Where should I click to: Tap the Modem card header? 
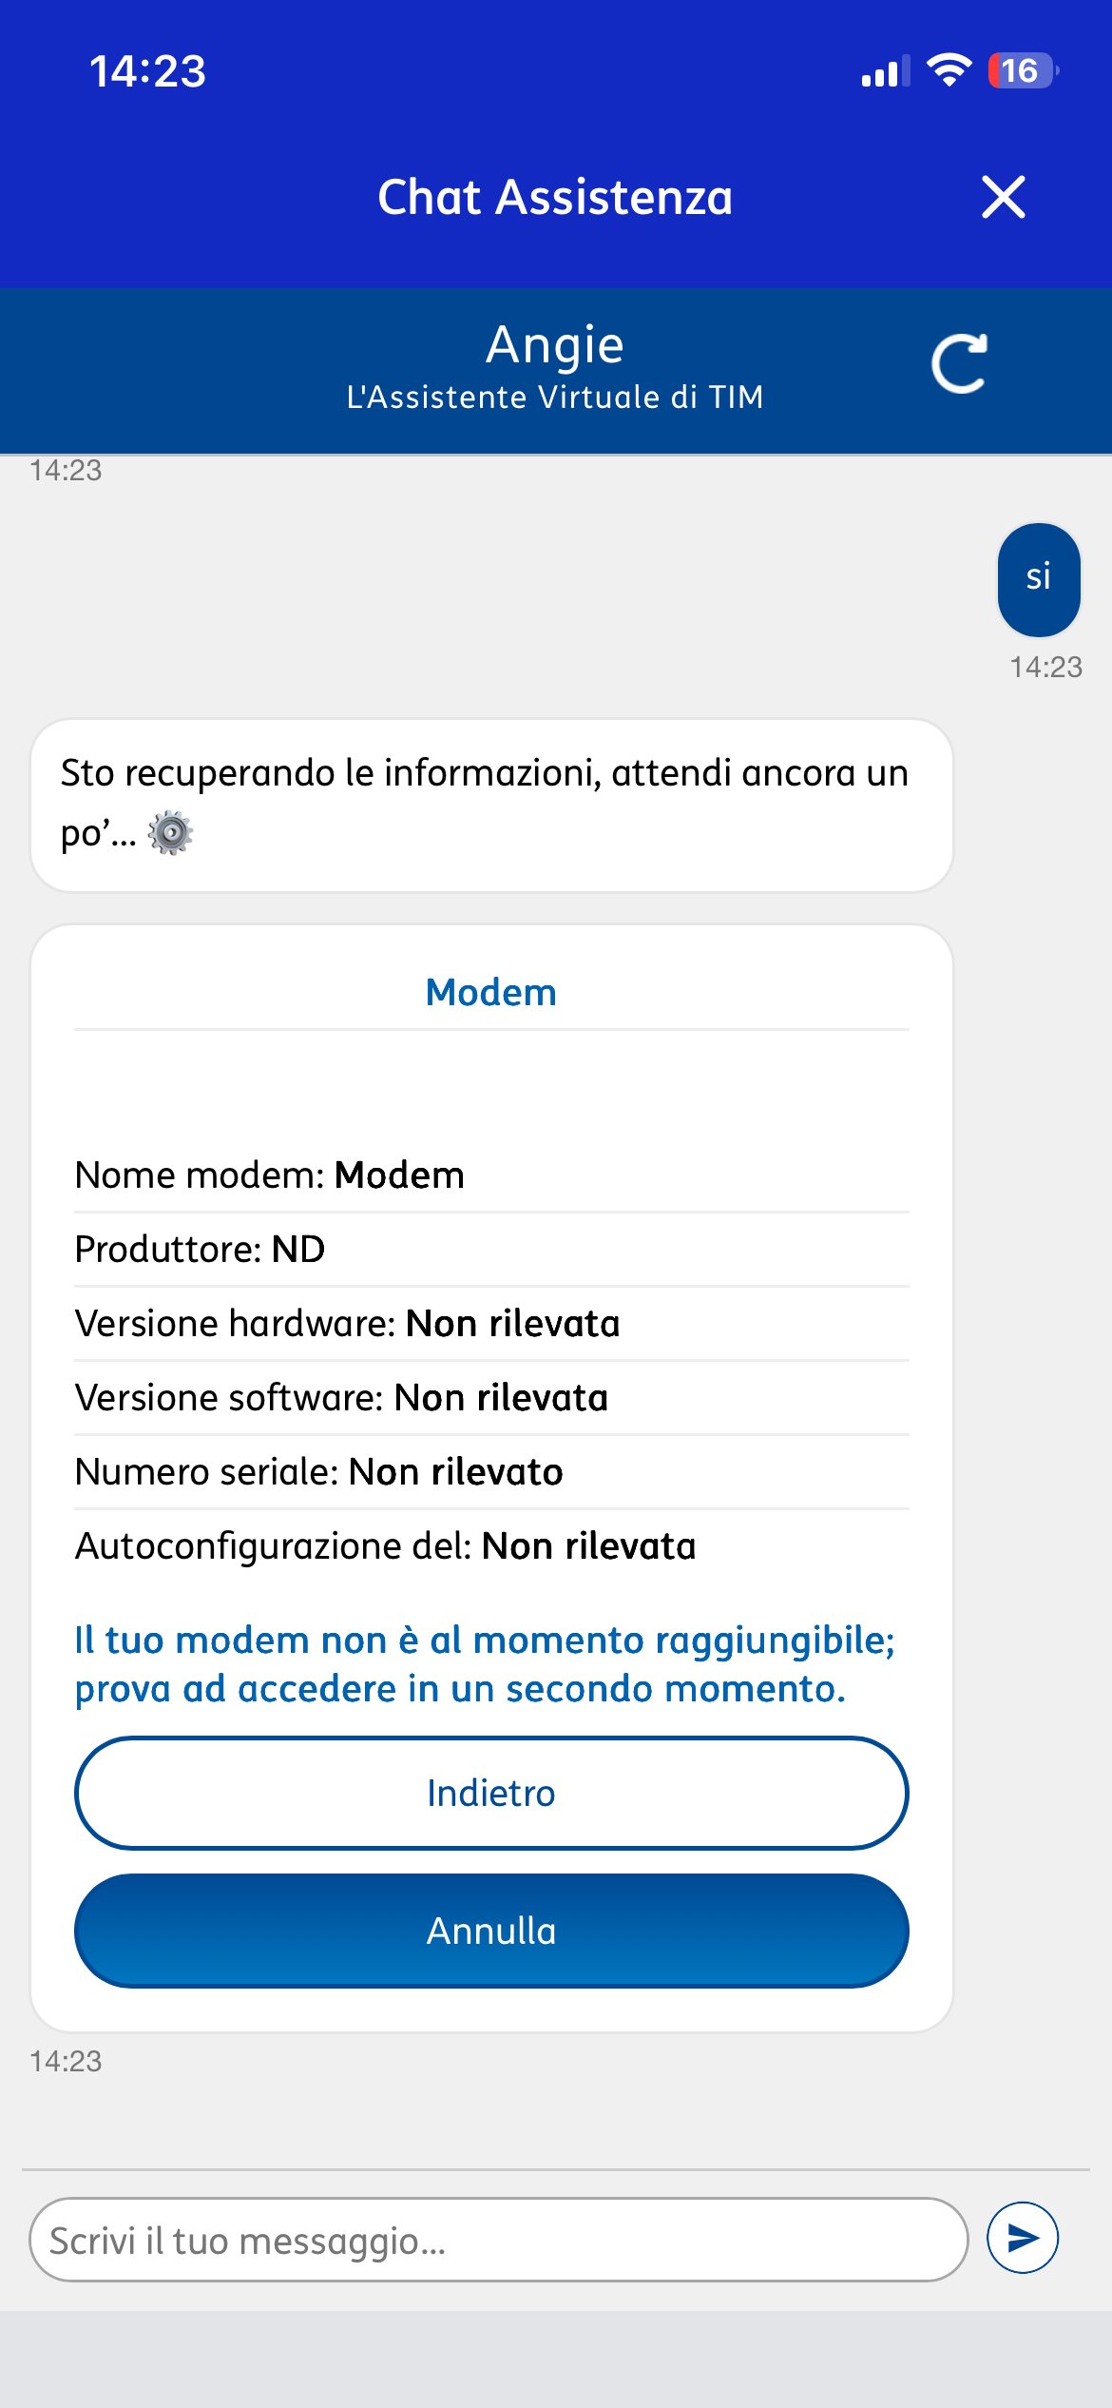[x=491, y=992]
